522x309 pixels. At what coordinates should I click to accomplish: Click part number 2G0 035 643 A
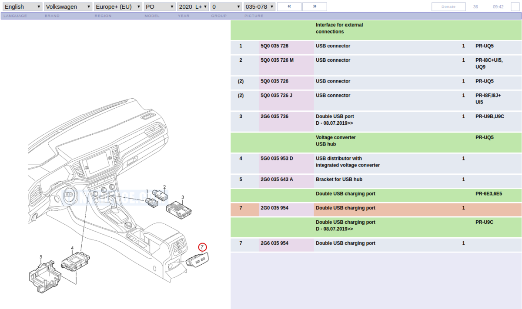click(x=277, y=179)
